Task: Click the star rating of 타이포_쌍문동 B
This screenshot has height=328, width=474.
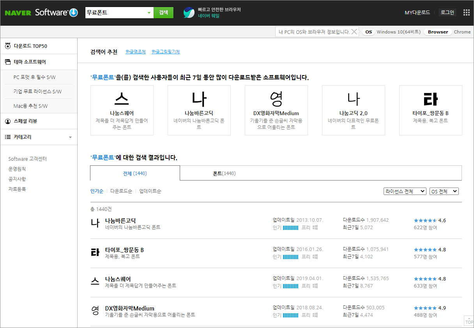Action: pos(425,249)
